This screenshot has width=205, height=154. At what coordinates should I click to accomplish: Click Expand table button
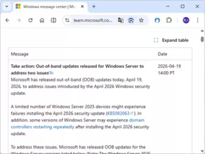pyautogui.click(x=171, y=40)
